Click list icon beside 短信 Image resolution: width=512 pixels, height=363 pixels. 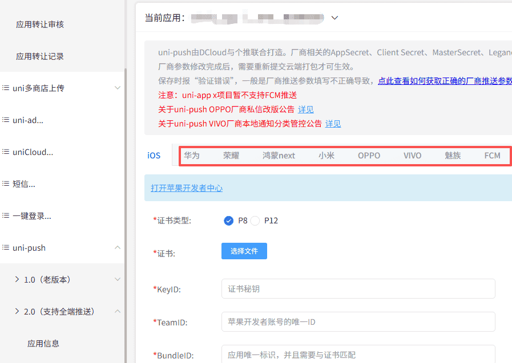tap(6, 184)
